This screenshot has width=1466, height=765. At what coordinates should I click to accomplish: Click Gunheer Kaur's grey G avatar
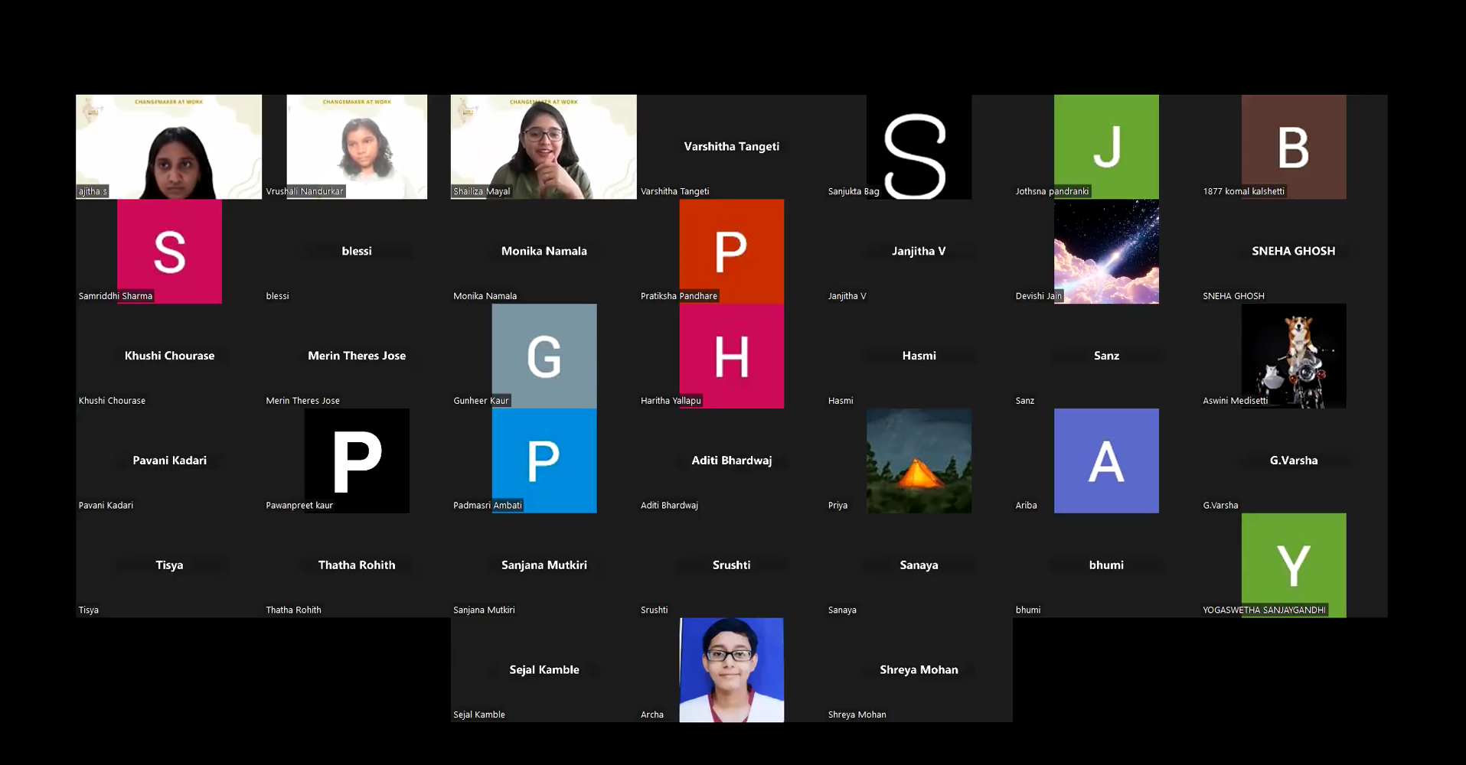544,356
